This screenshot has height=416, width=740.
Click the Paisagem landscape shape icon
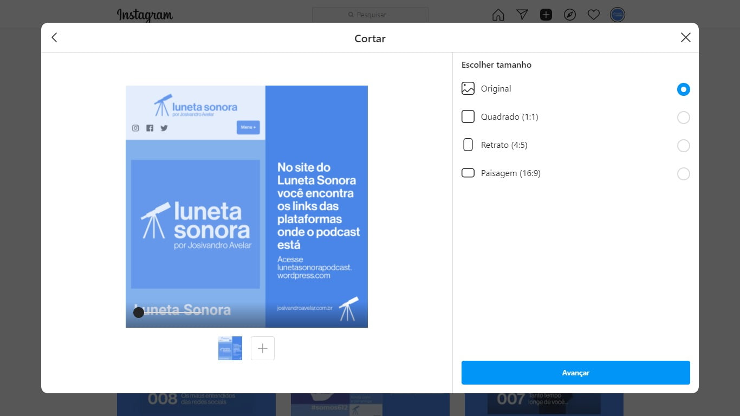coord(468,173)
